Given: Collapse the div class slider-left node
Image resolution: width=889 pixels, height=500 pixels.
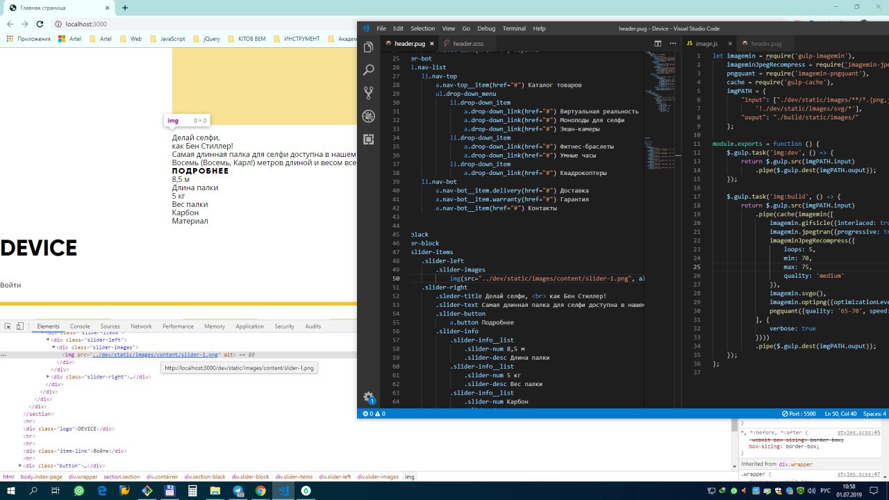Looking at the screenshot, I should coord(48,340).
